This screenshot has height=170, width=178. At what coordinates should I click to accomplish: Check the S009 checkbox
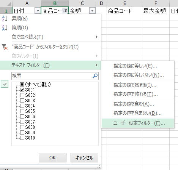tap(22, 132)
